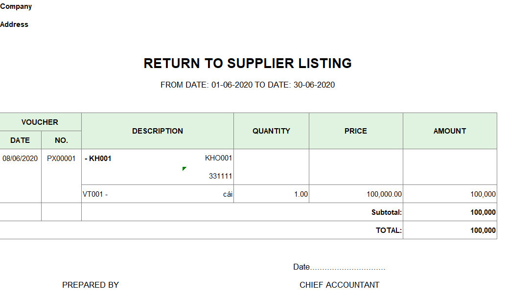Select the DATE column header
This screenshot has height=297, width=508.
pyautogui.click(x=20, y=140)
